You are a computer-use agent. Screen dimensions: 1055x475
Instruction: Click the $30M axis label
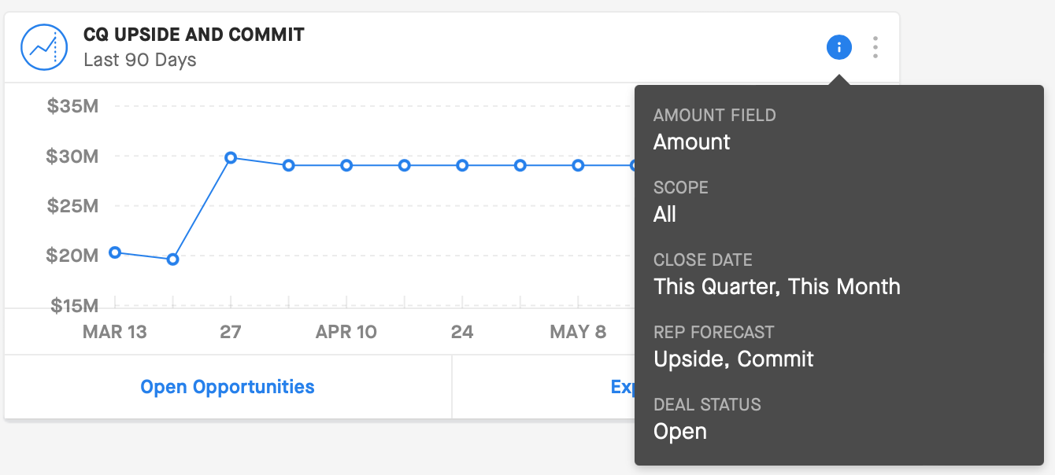(73, 156)
